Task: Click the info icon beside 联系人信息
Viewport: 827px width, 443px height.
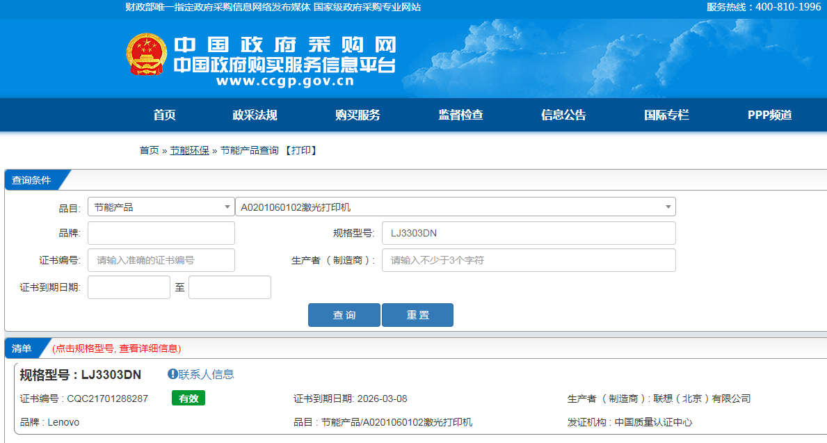Action: [x=172, y=374]
